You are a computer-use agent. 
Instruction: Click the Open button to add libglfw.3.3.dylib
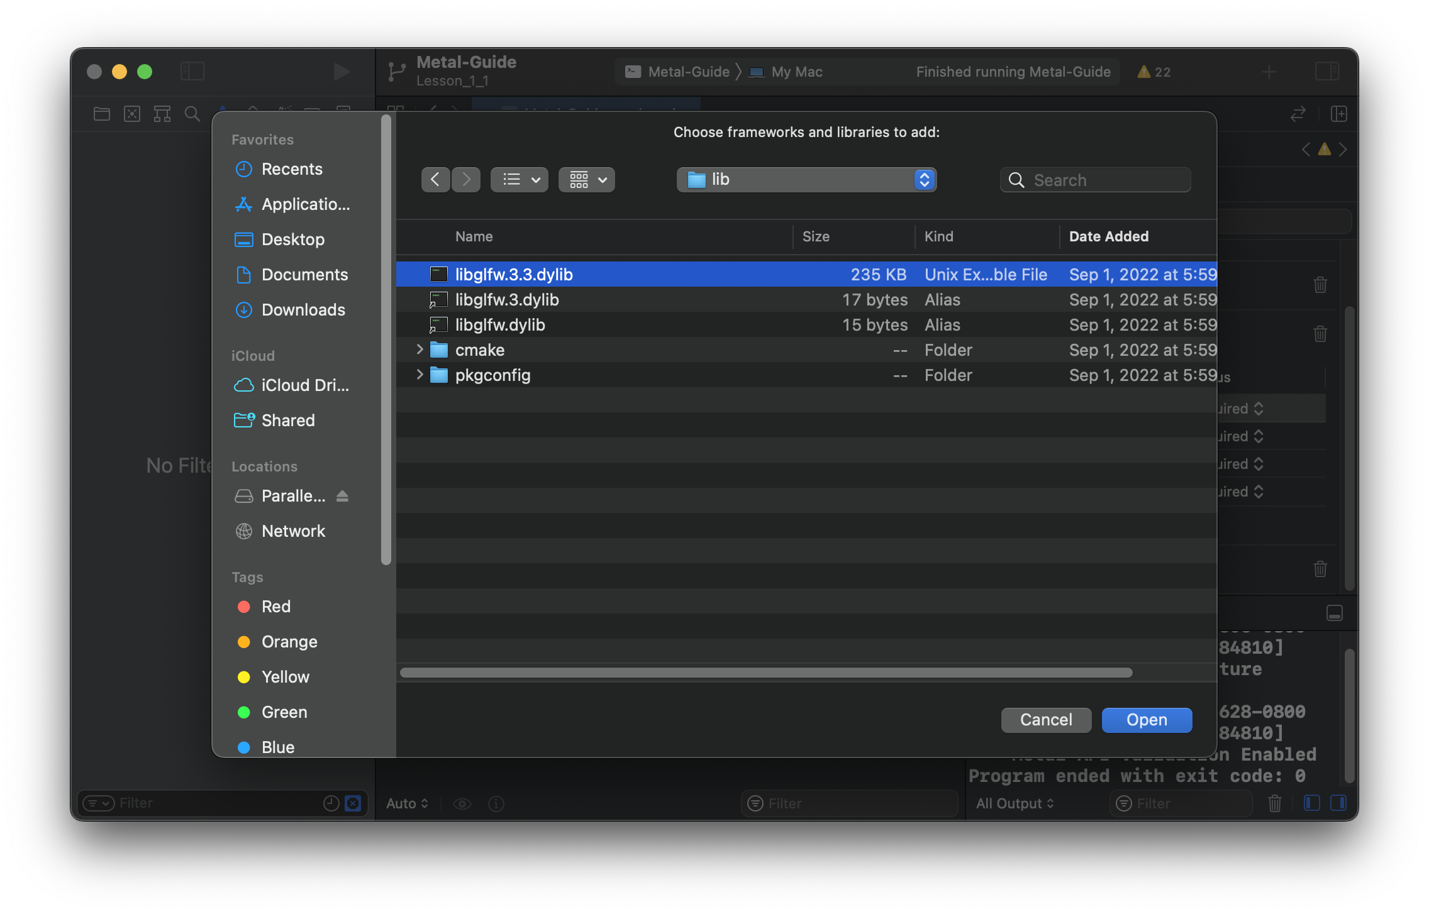click(x=1146, y=720)
